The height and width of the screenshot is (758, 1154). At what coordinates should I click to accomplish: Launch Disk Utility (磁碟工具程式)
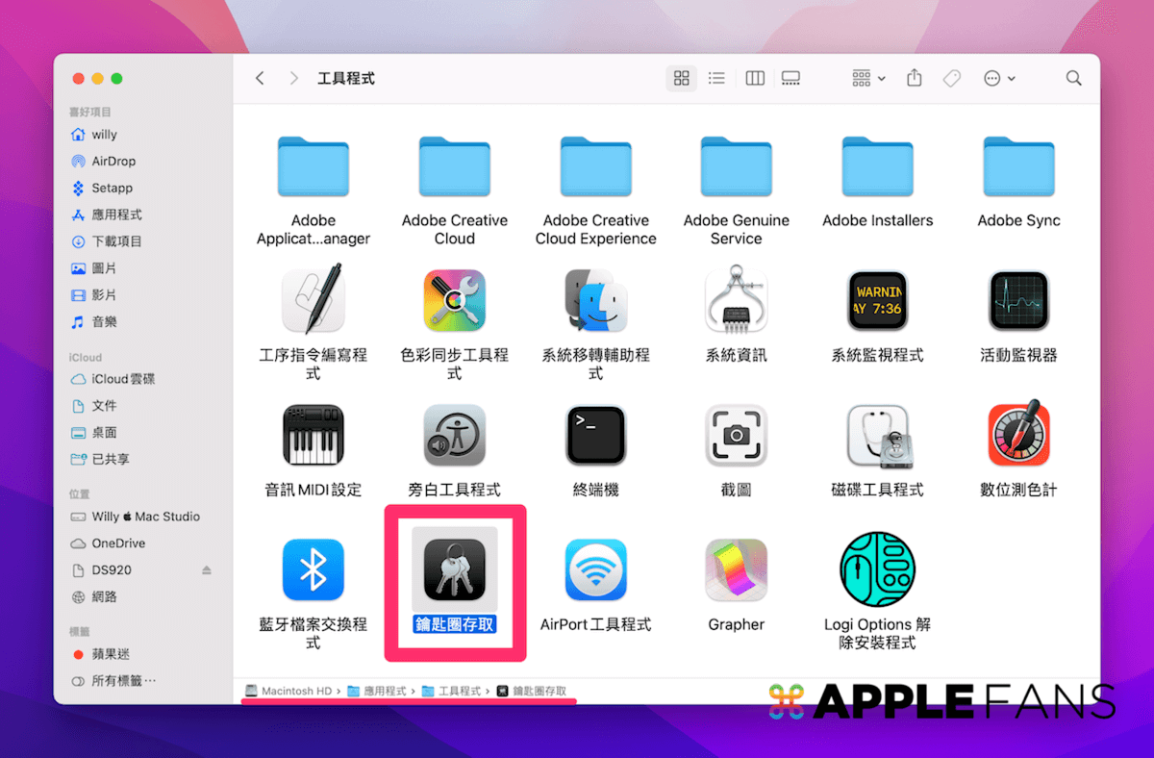tap(877, 435)
